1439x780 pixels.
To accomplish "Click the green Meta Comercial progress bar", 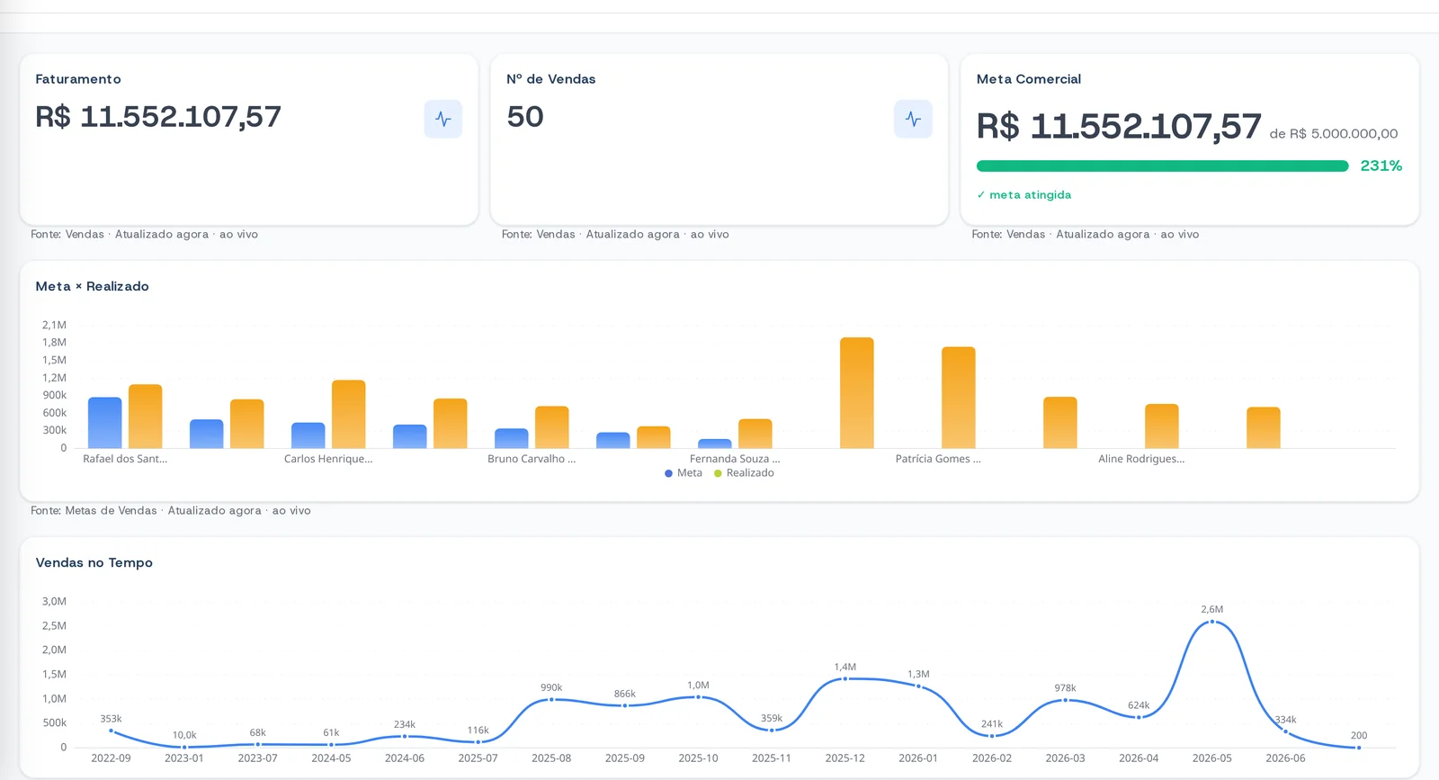I will (x=1162, y=166).
